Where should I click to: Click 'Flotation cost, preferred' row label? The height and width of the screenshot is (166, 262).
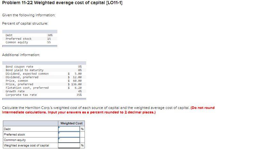[27, 88]
